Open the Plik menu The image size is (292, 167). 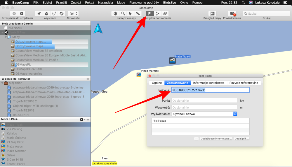(36, 2)
